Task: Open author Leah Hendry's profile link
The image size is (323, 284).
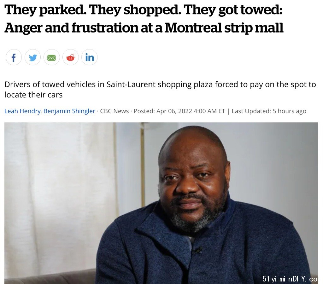Action: tap(22, 111)
